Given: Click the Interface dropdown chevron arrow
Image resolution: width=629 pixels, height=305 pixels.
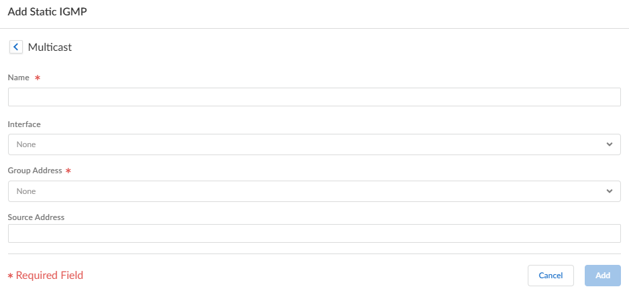Looking at the screenshot, I should (x=609, y=144).
